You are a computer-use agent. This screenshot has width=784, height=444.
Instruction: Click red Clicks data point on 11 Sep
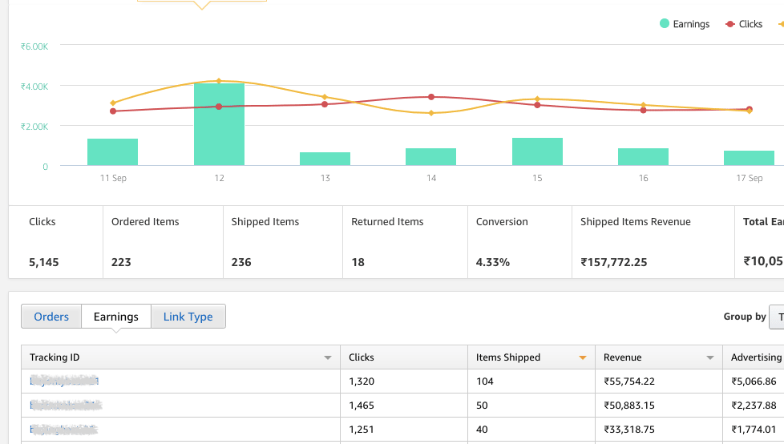(x=113, y=111)
